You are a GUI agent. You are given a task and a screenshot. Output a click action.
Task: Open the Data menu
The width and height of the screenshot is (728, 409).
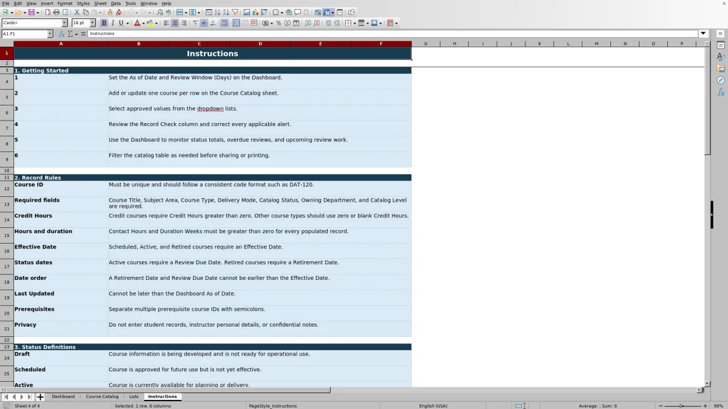pyautogui.click(x=115, y=3)
